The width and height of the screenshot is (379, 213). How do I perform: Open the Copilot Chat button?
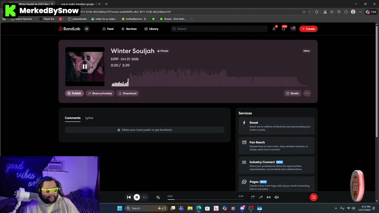pos(371,12)
